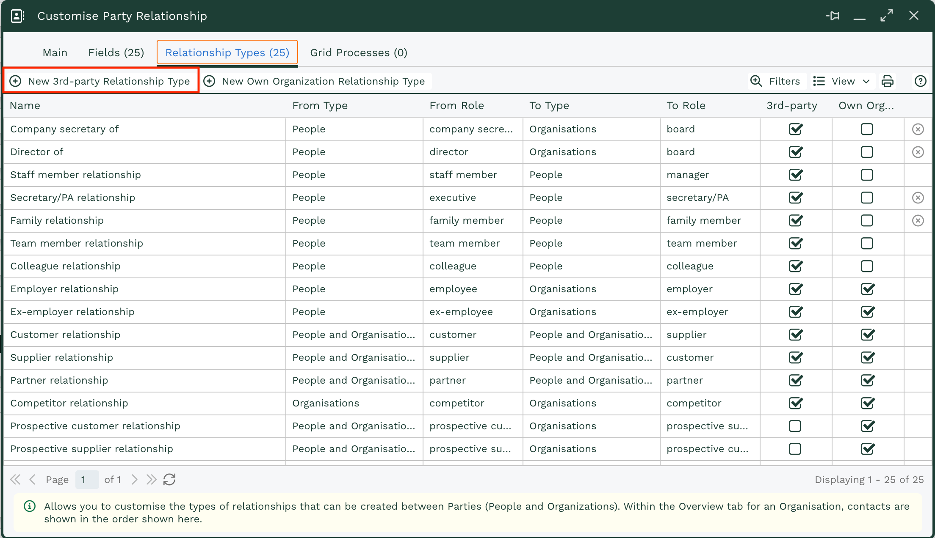Image resolution: width=935 pixels, height=538 pixels.
Task: Sort by the Name column header
Action: point(145,105)
